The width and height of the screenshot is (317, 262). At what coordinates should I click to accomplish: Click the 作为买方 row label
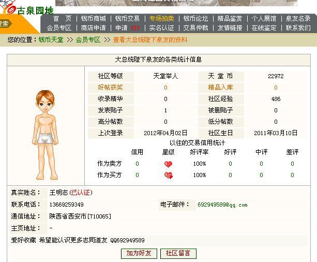tap(109, 174)
